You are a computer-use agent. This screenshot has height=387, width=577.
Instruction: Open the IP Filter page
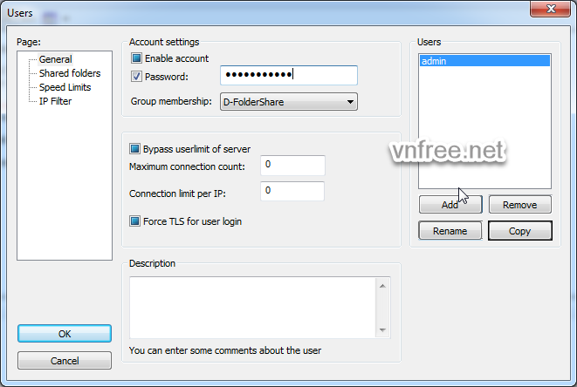tap(55, 101)
